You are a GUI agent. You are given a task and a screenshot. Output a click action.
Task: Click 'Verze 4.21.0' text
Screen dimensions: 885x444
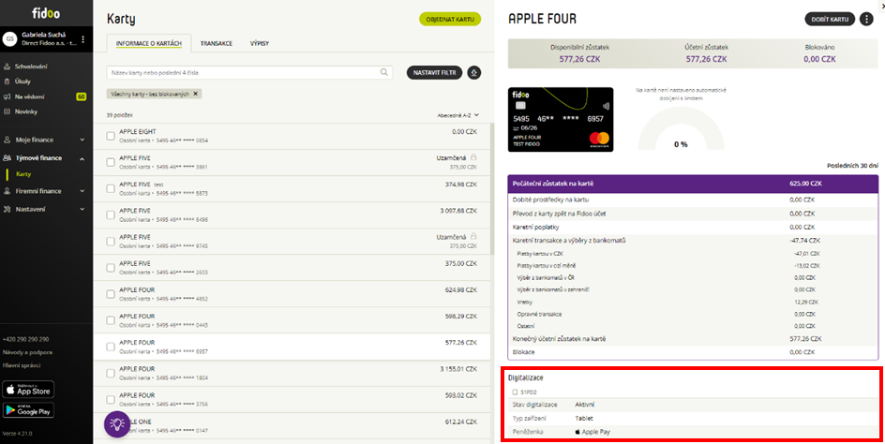pos(16,434)
